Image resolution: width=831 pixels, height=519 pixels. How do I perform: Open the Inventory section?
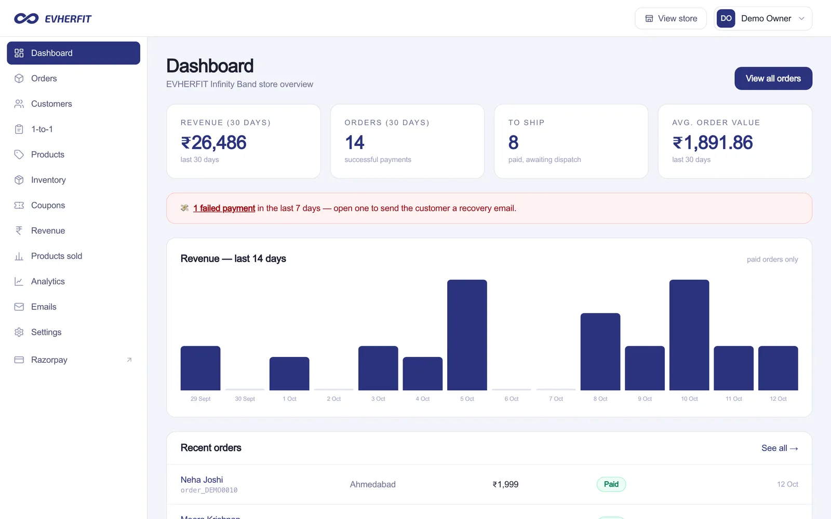(73, 180)
